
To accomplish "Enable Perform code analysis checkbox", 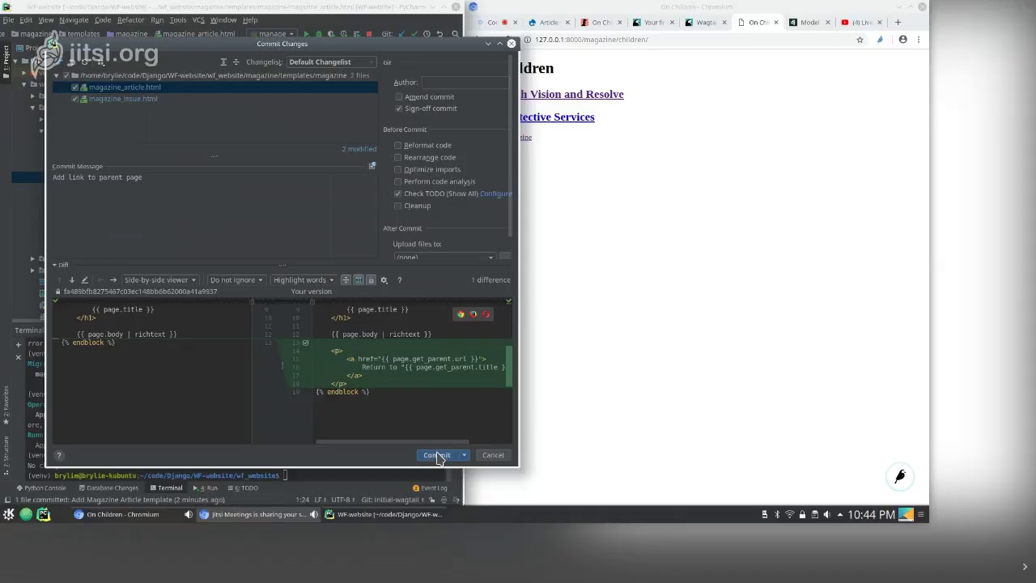I will (397, 182).
